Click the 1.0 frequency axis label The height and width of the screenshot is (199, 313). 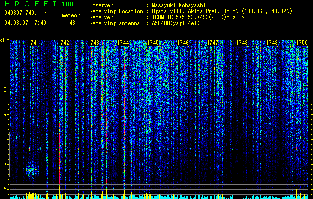[x=3, y=90]
